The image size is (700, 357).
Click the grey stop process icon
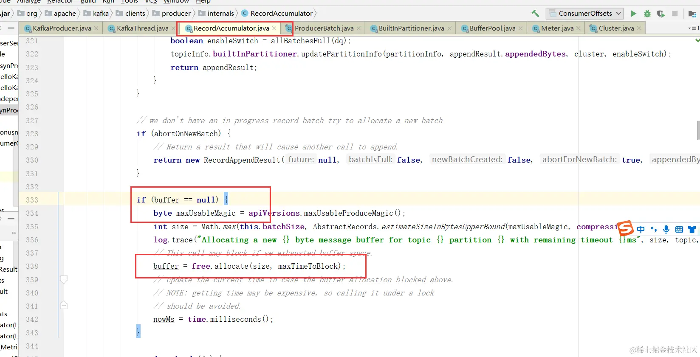tap(675, 14)
